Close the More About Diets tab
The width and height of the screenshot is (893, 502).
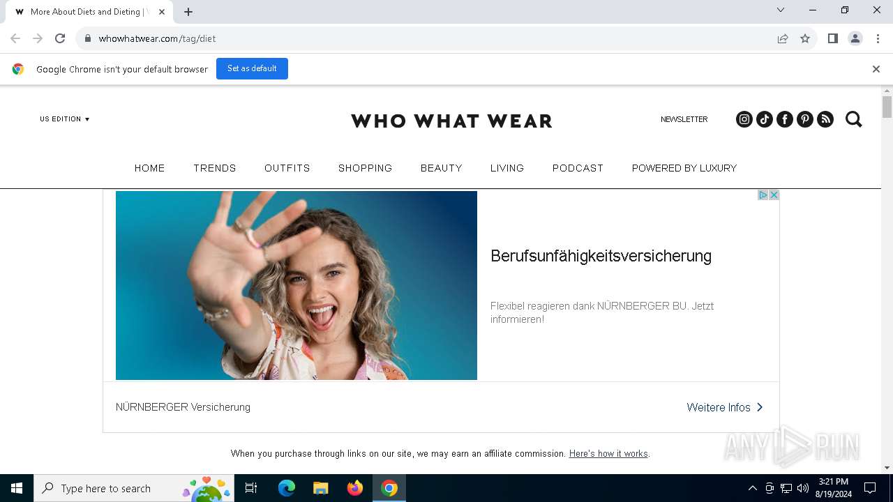(162, 12)
